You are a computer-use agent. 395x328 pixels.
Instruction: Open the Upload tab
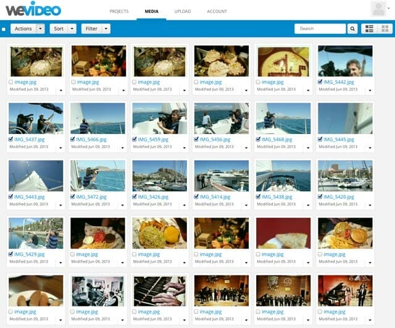(182, 11)
